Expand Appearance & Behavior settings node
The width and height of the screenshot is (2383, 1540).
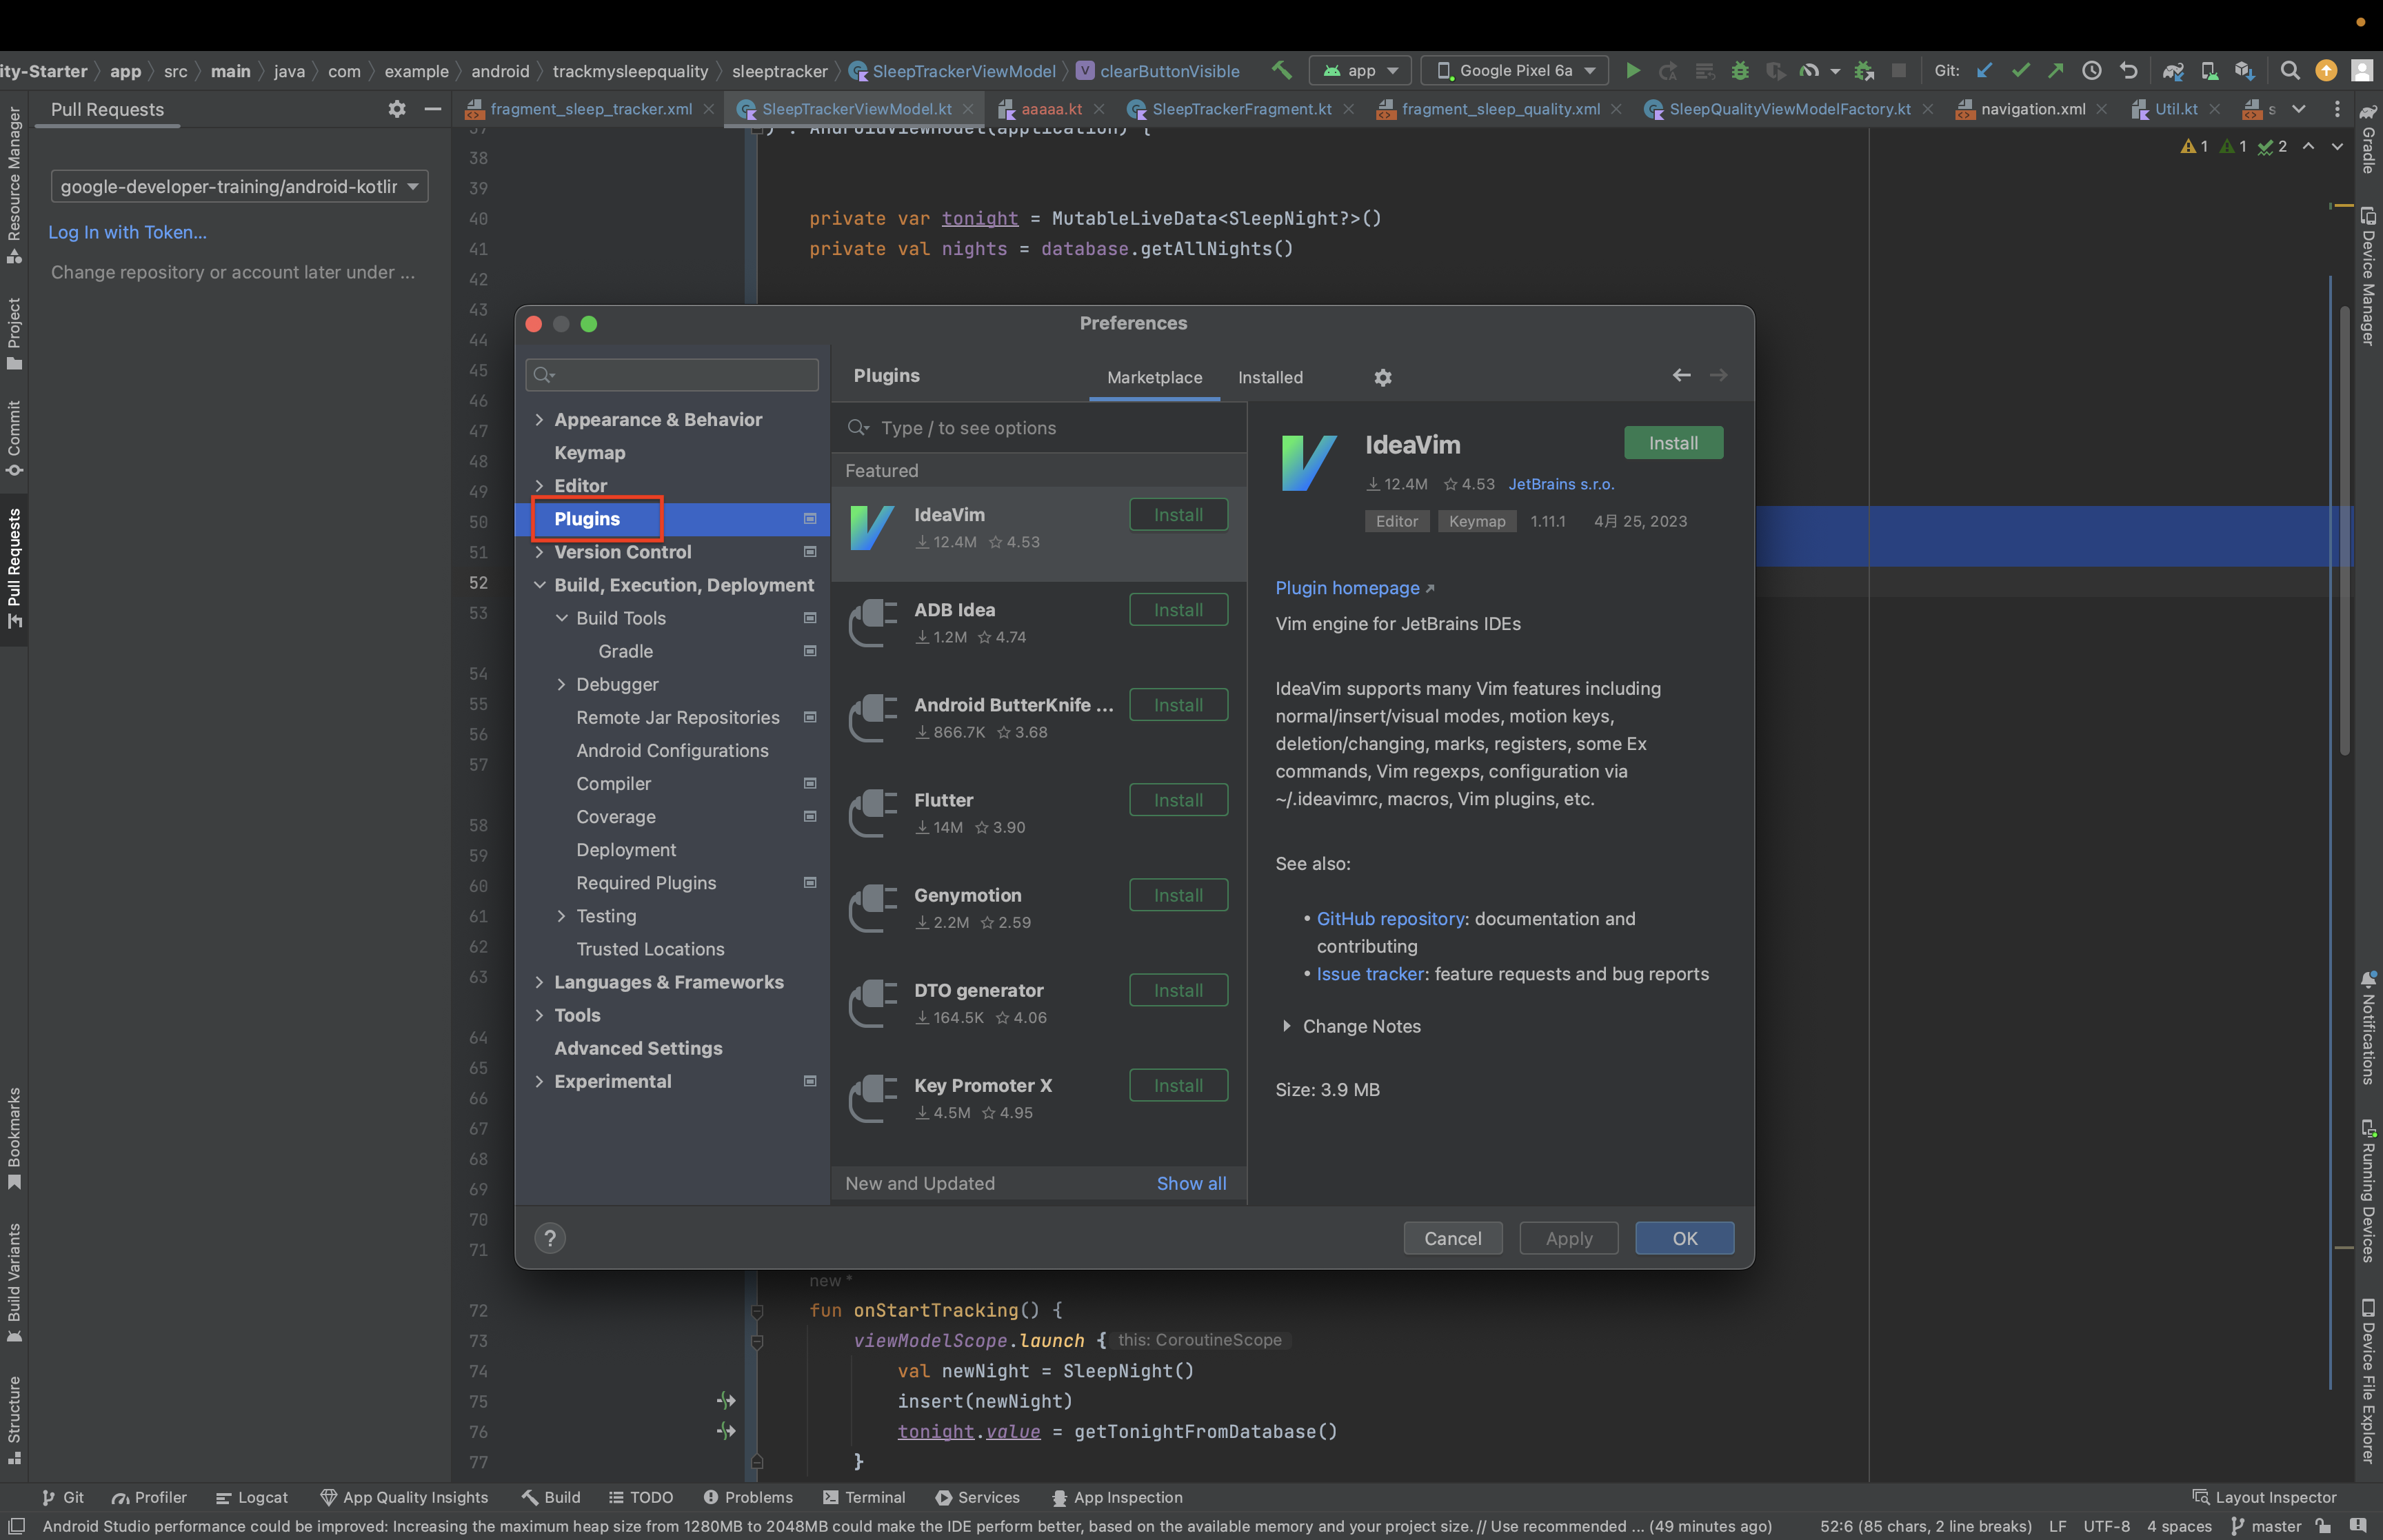click(540, 420)
